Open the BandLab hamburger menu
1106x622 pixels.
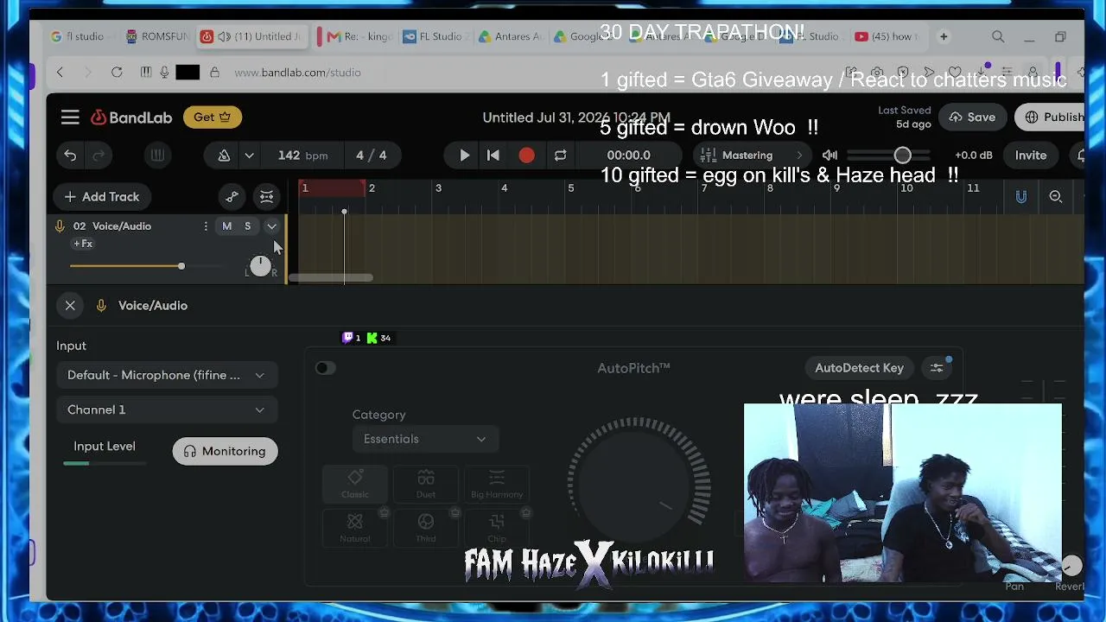70,117
